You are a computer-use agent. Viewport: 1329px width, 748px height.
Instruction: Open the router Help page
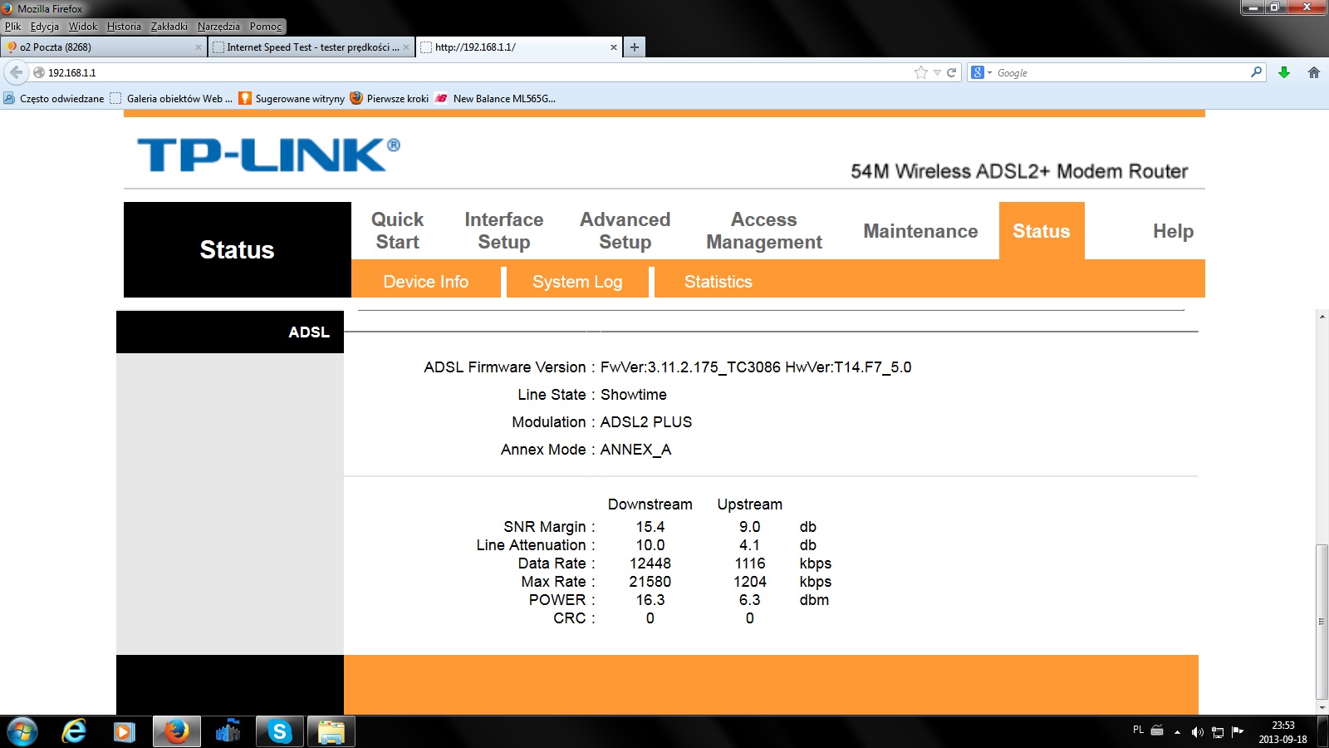(1173, 231)
